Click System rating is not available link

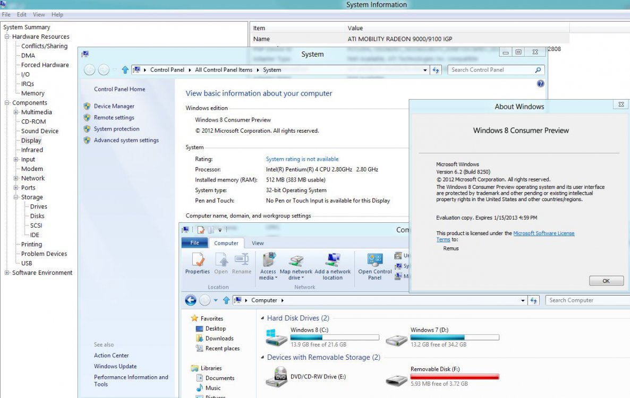(x=302, y=159)
